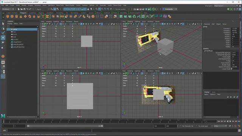This screenshot has width=242, height=136.
Task: Click the MEL command line input field
Action: click(x=50, y=130)
